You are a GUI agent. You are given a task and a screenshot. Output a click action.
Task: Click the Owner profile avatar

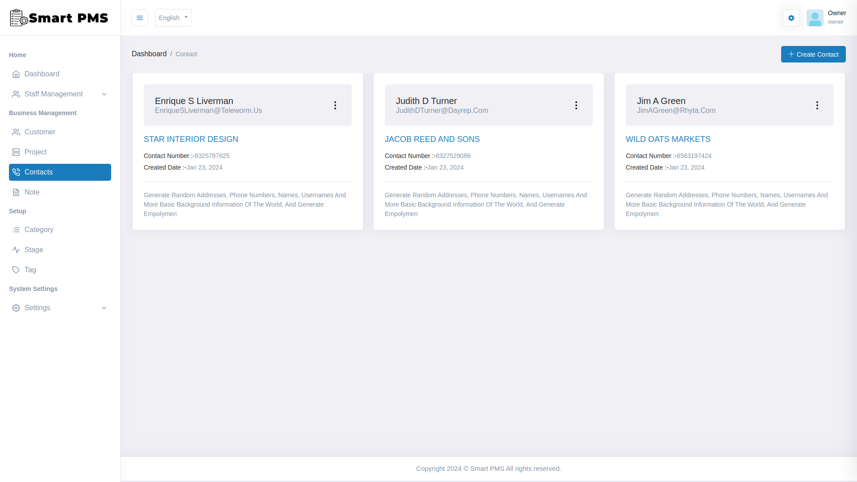click(815, 18)
